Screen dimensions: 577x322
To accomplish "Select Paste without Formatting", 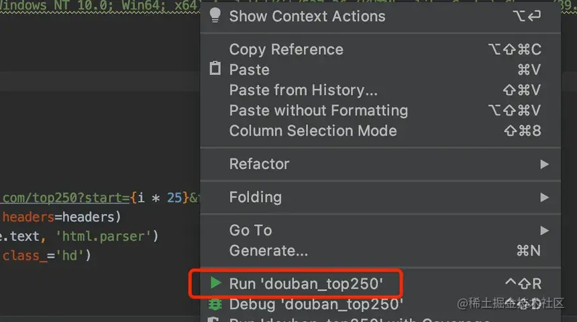I will (x=380, y=111).
